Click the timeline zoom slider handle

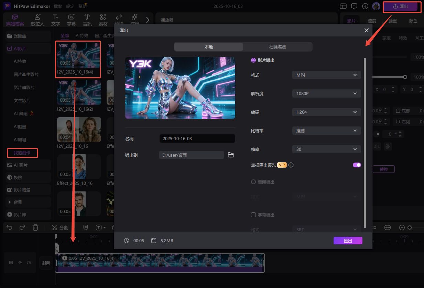[409, 228]
